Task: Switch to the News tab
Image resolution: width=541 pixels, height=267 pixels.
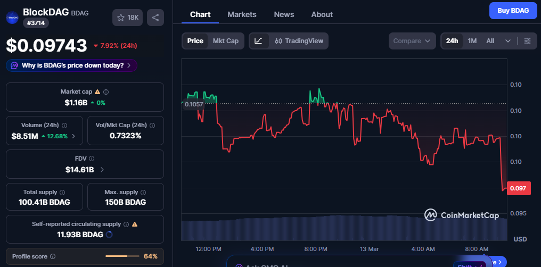Action: (x=284, y=14)
